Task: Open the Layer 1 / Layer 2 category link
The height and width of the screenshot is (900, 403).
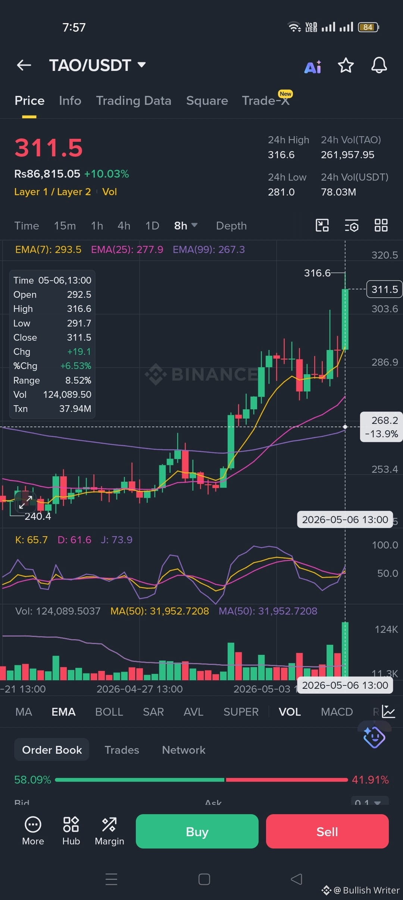Action: click(x=53, y=192)
